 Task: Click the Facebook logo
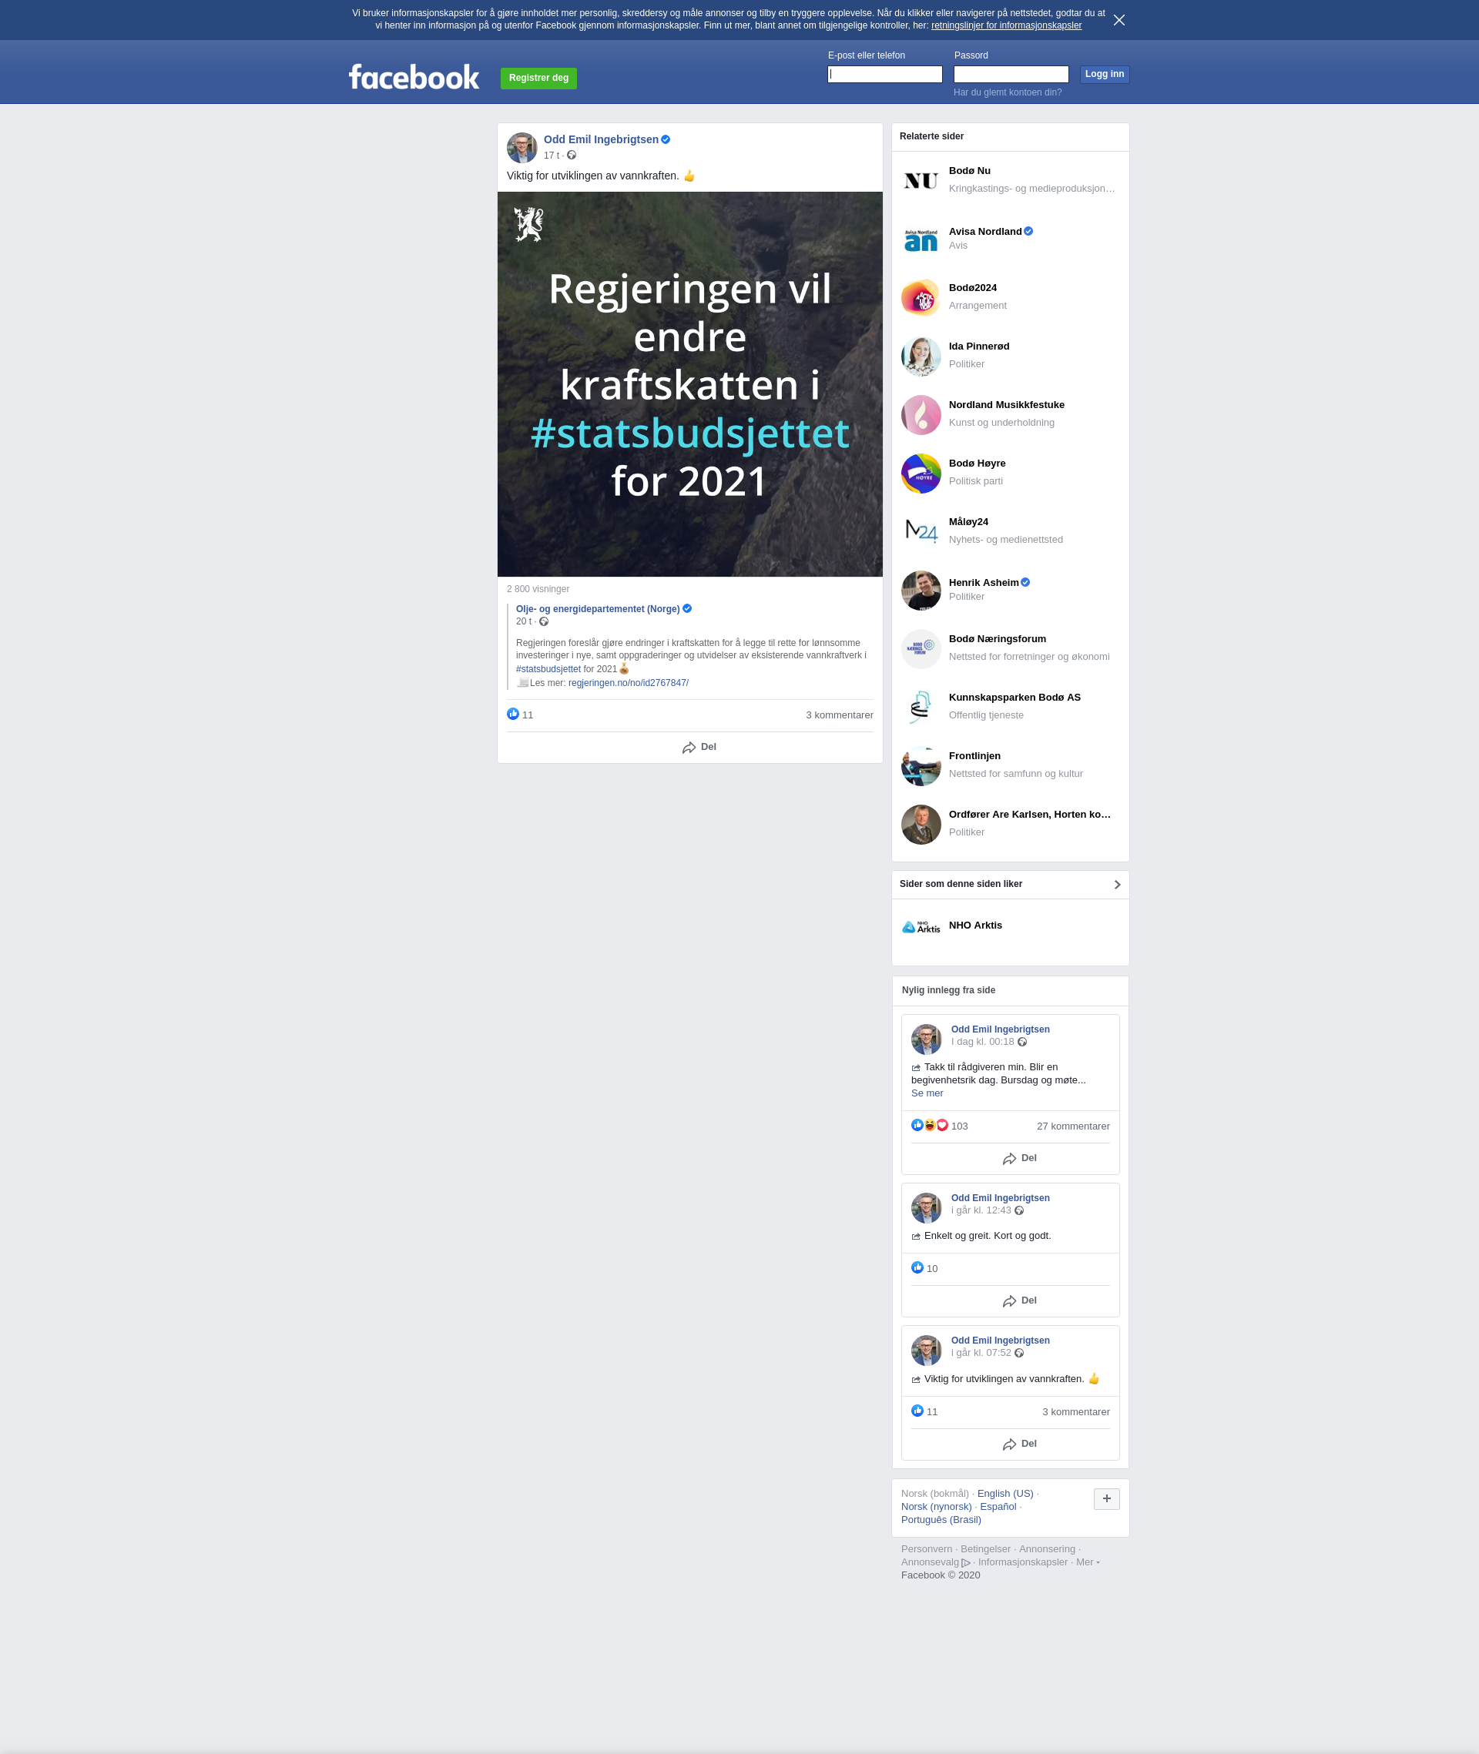(414, 77)
